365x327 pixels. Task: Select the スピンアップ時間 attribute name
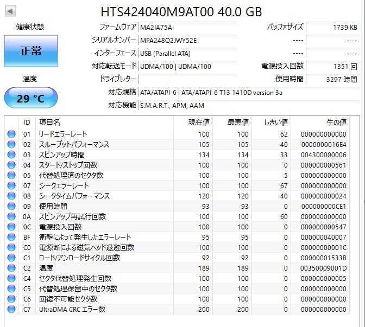pyautogui.click(x=62, y=155)
